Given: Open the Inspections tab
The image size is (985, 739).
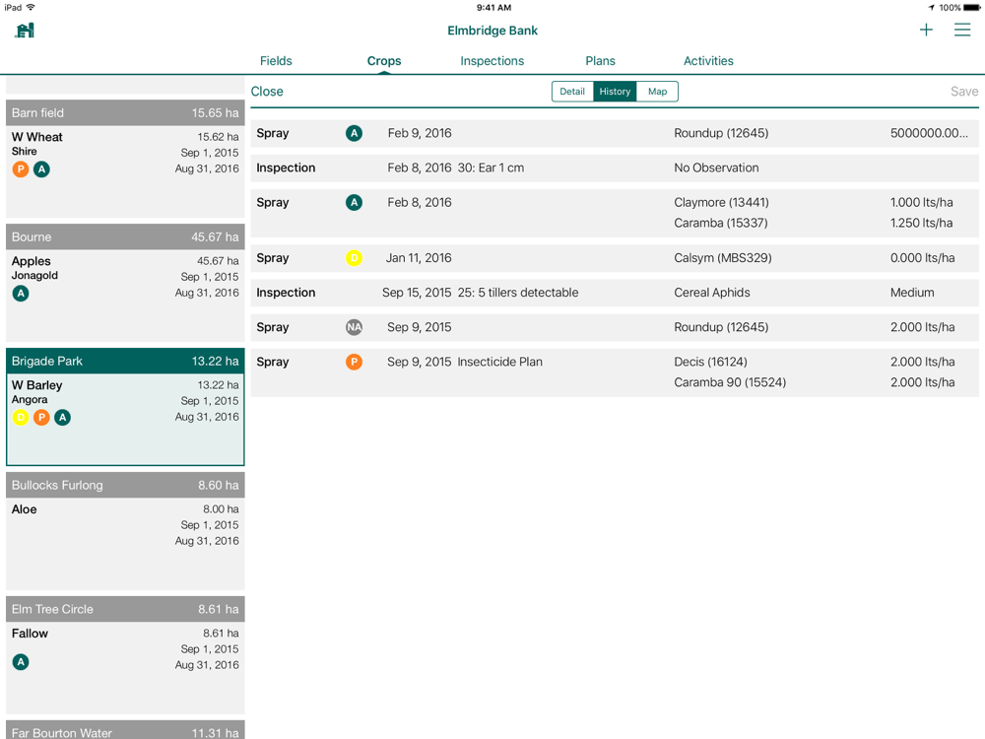Looking at the screenshot, I should point(492,61).
